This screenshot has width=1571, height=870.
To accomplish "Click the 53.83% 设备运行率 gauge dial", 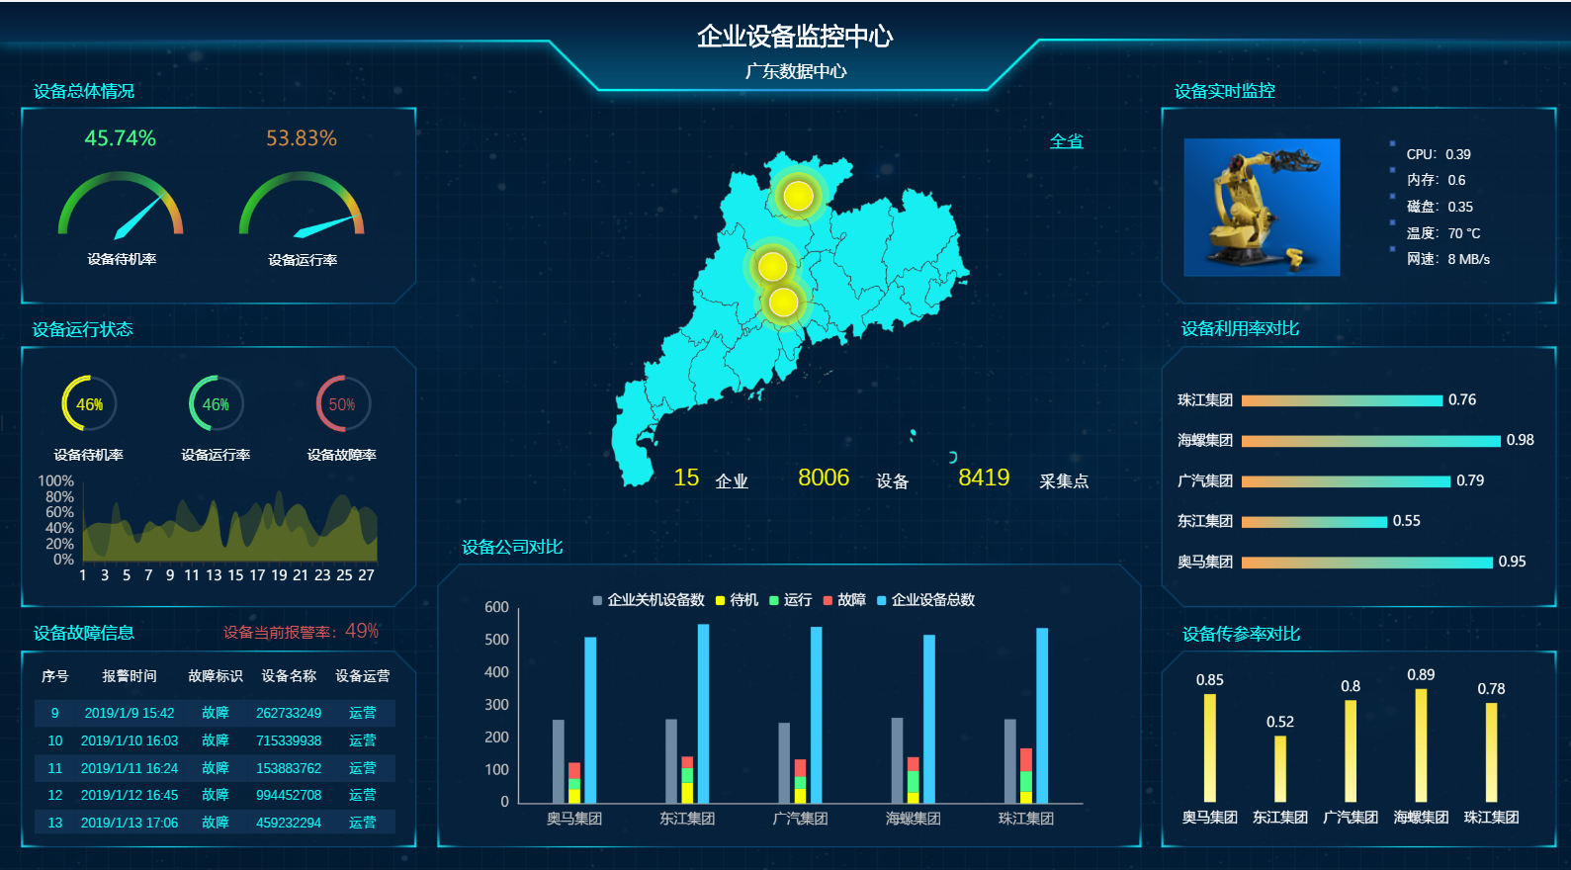I will click(x=302, y=208).
